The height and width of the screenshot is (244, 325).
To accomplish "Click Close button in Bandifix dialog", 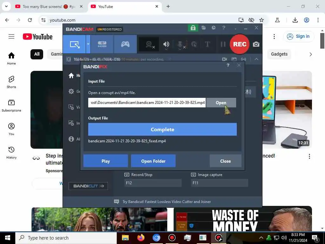I will [x=226, y=161].
